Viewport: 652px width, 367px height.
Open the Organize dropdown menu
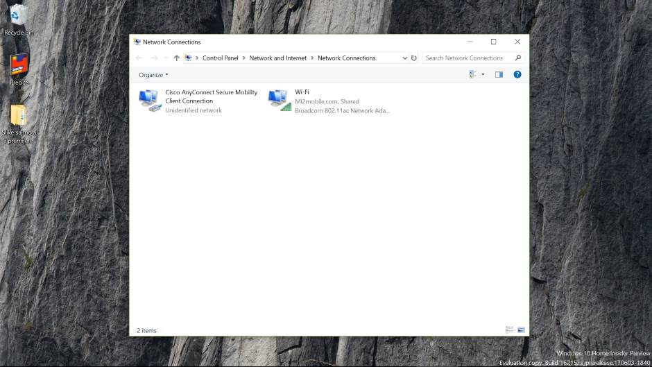coord(153,75)
